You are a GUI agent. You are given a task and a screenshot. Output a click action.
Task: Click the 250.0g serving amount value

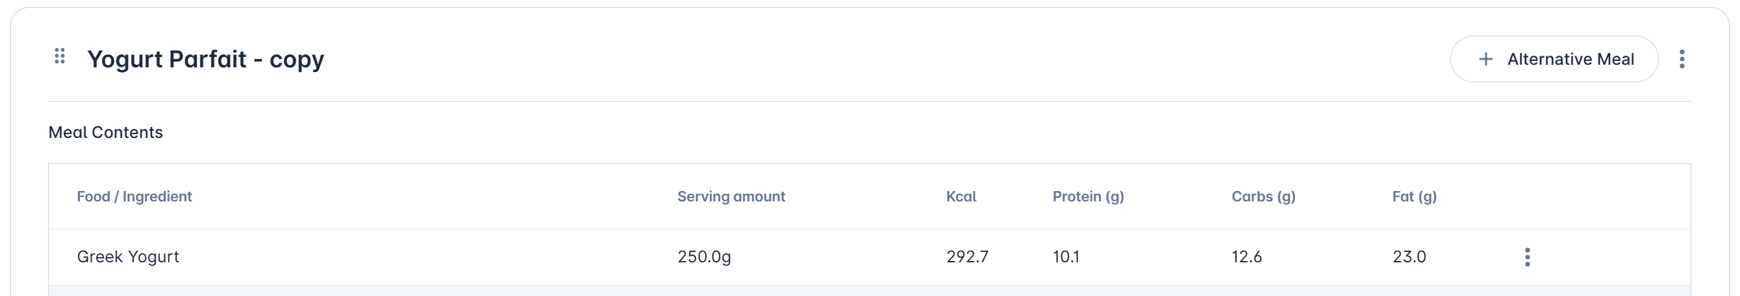click(704, 257)
